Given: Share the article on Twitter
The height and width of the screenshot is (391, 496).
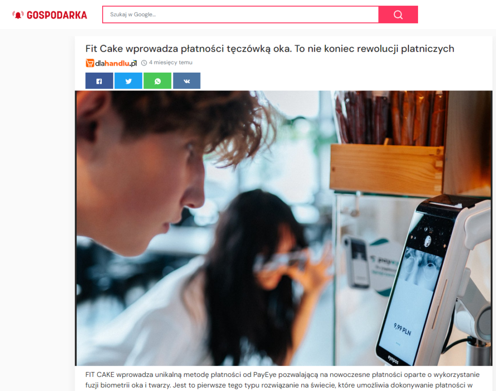Looking at the screenshot, I should [x=128, y=81].
